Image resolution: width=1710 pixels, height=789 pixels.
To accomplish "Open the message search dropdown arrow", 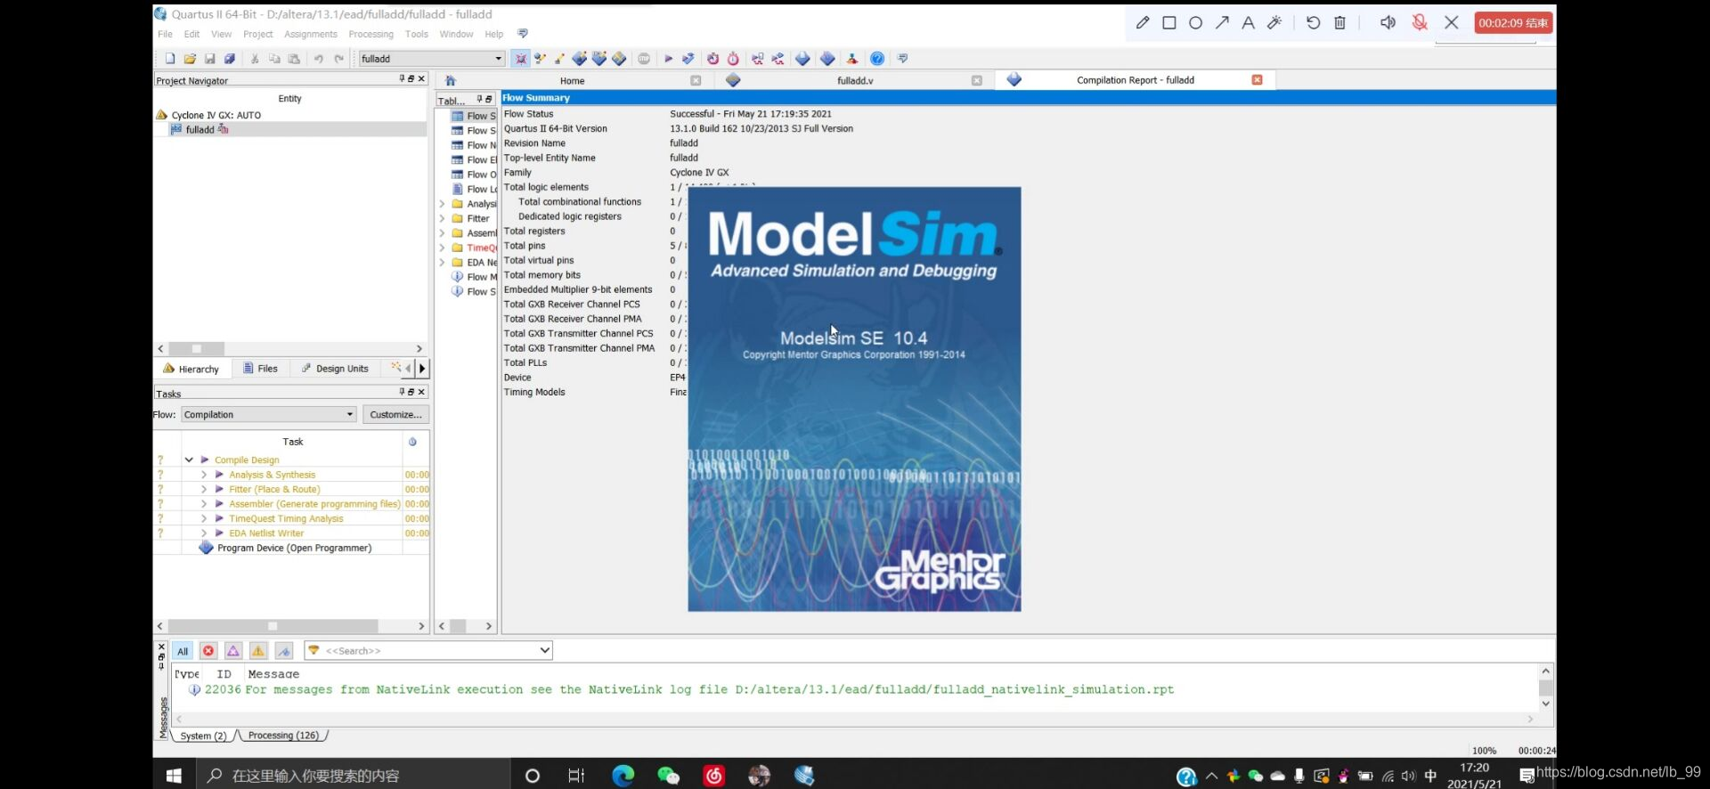I will tap(544, 651).
